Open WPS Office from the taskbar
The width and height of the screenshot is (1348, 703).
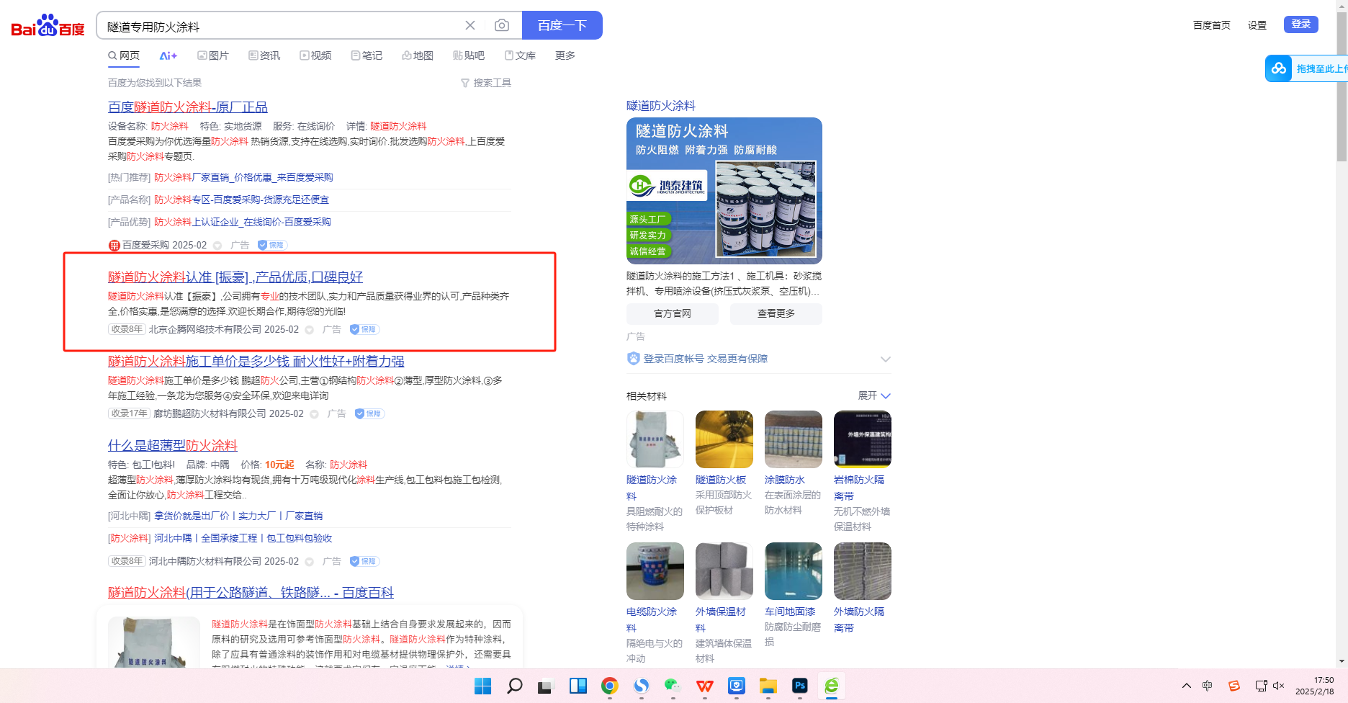705,686
